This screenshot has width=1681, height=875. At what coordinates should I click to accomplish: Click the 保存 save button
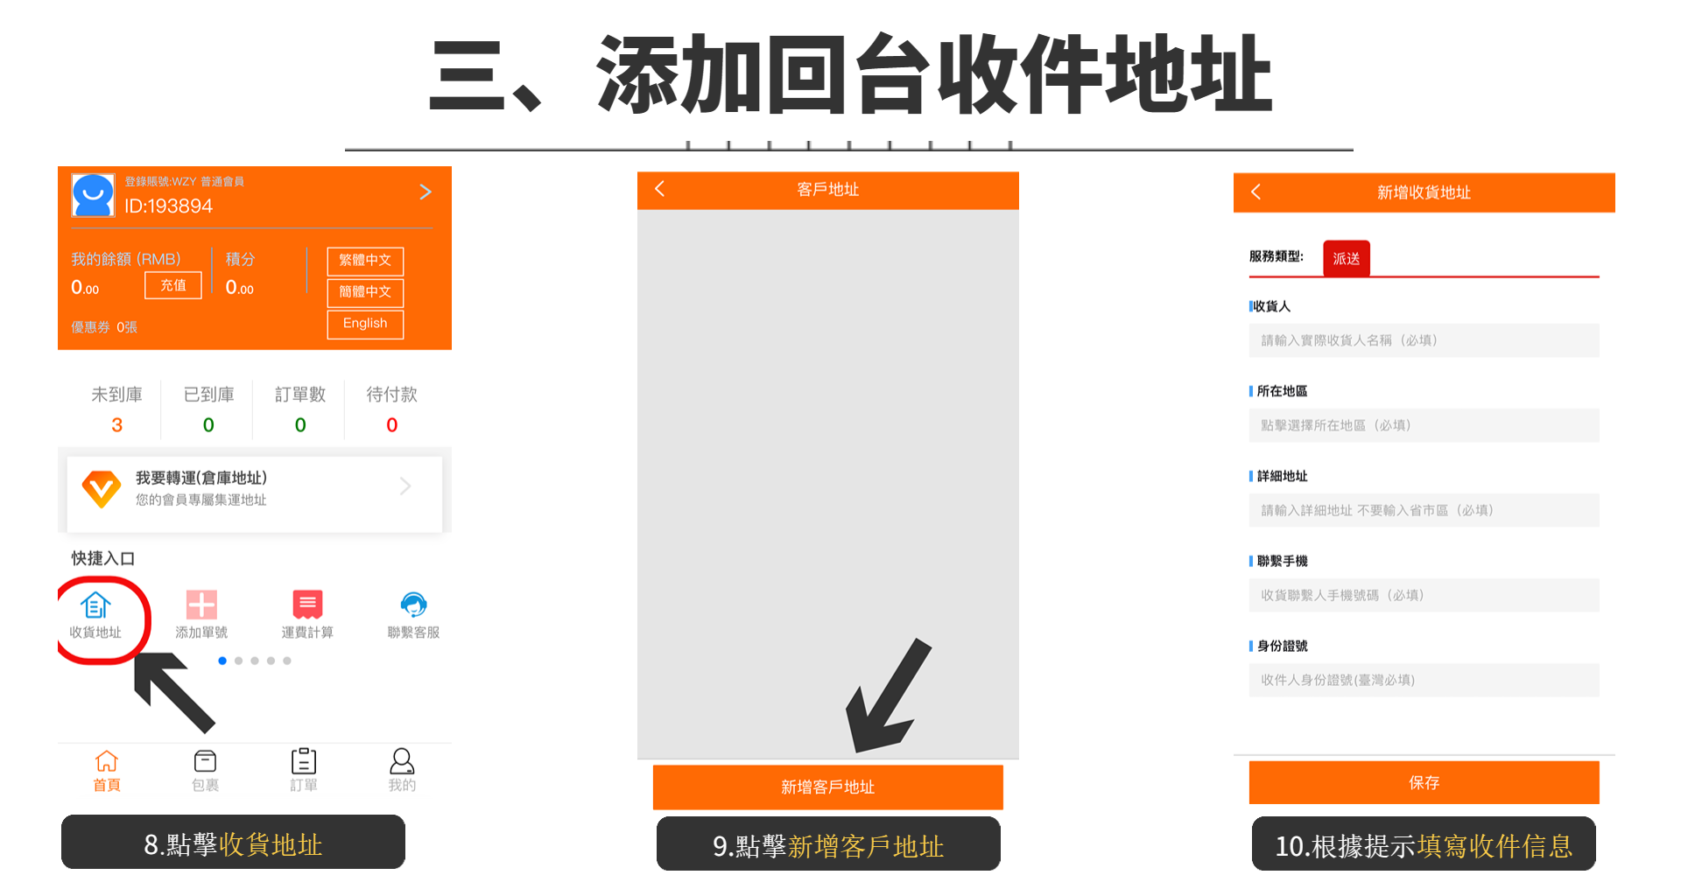[1424, 782]
